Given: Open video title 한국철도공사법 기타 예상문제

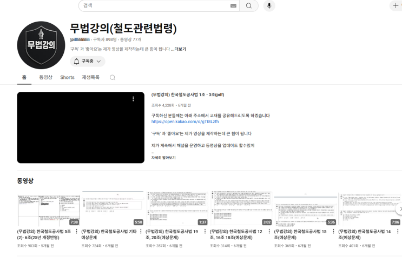Looking at the screenshot, I should click(x=109, y=234).
